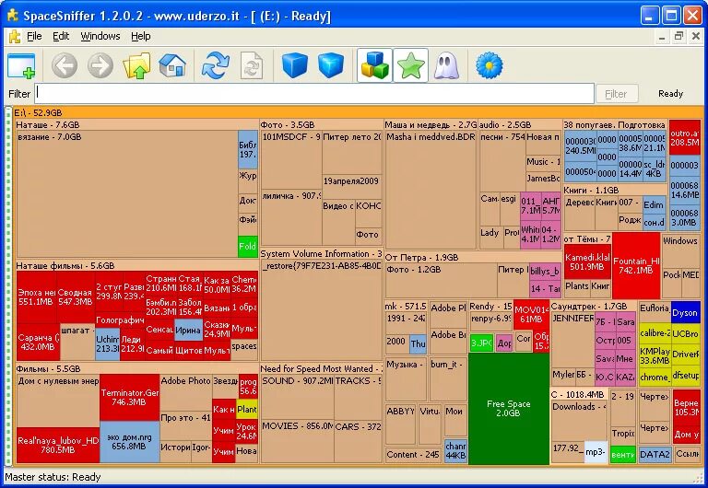Select the Фильмы - 5.5GB folder header
This screenshot has height=488, width=708.
[136, 368]
